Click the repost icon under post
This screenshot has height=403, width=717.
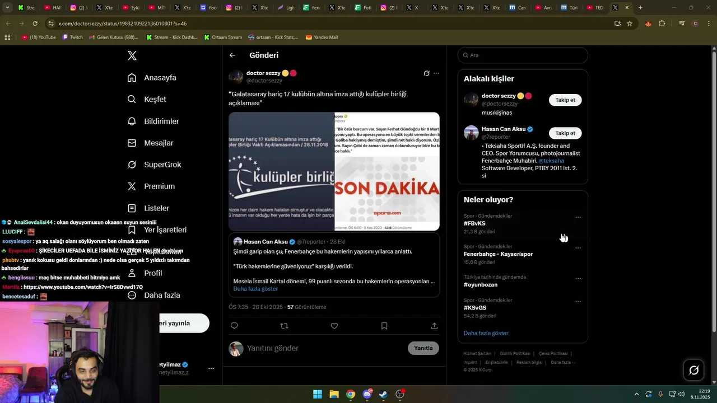point(284,326)
